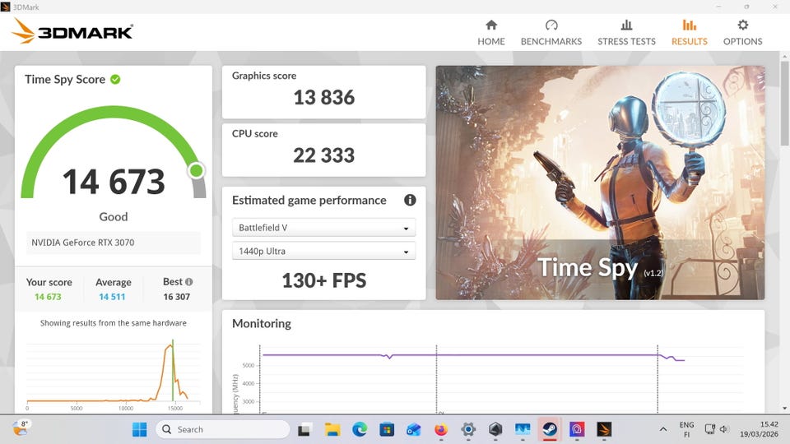Screen dimensions: 790x444
Task: Open Firefox from taskbar
Action: (441, 429)
